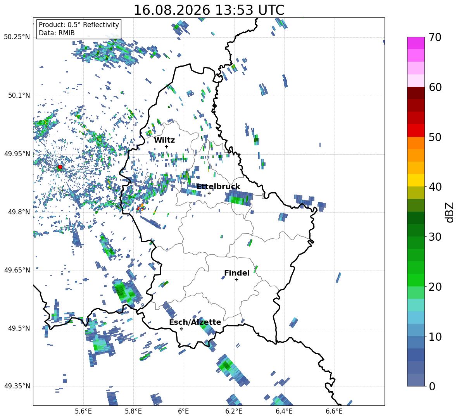Click the dBZ colorbar axis label
459x419 pixels.
pyautogui.click(x=450, y=212)
